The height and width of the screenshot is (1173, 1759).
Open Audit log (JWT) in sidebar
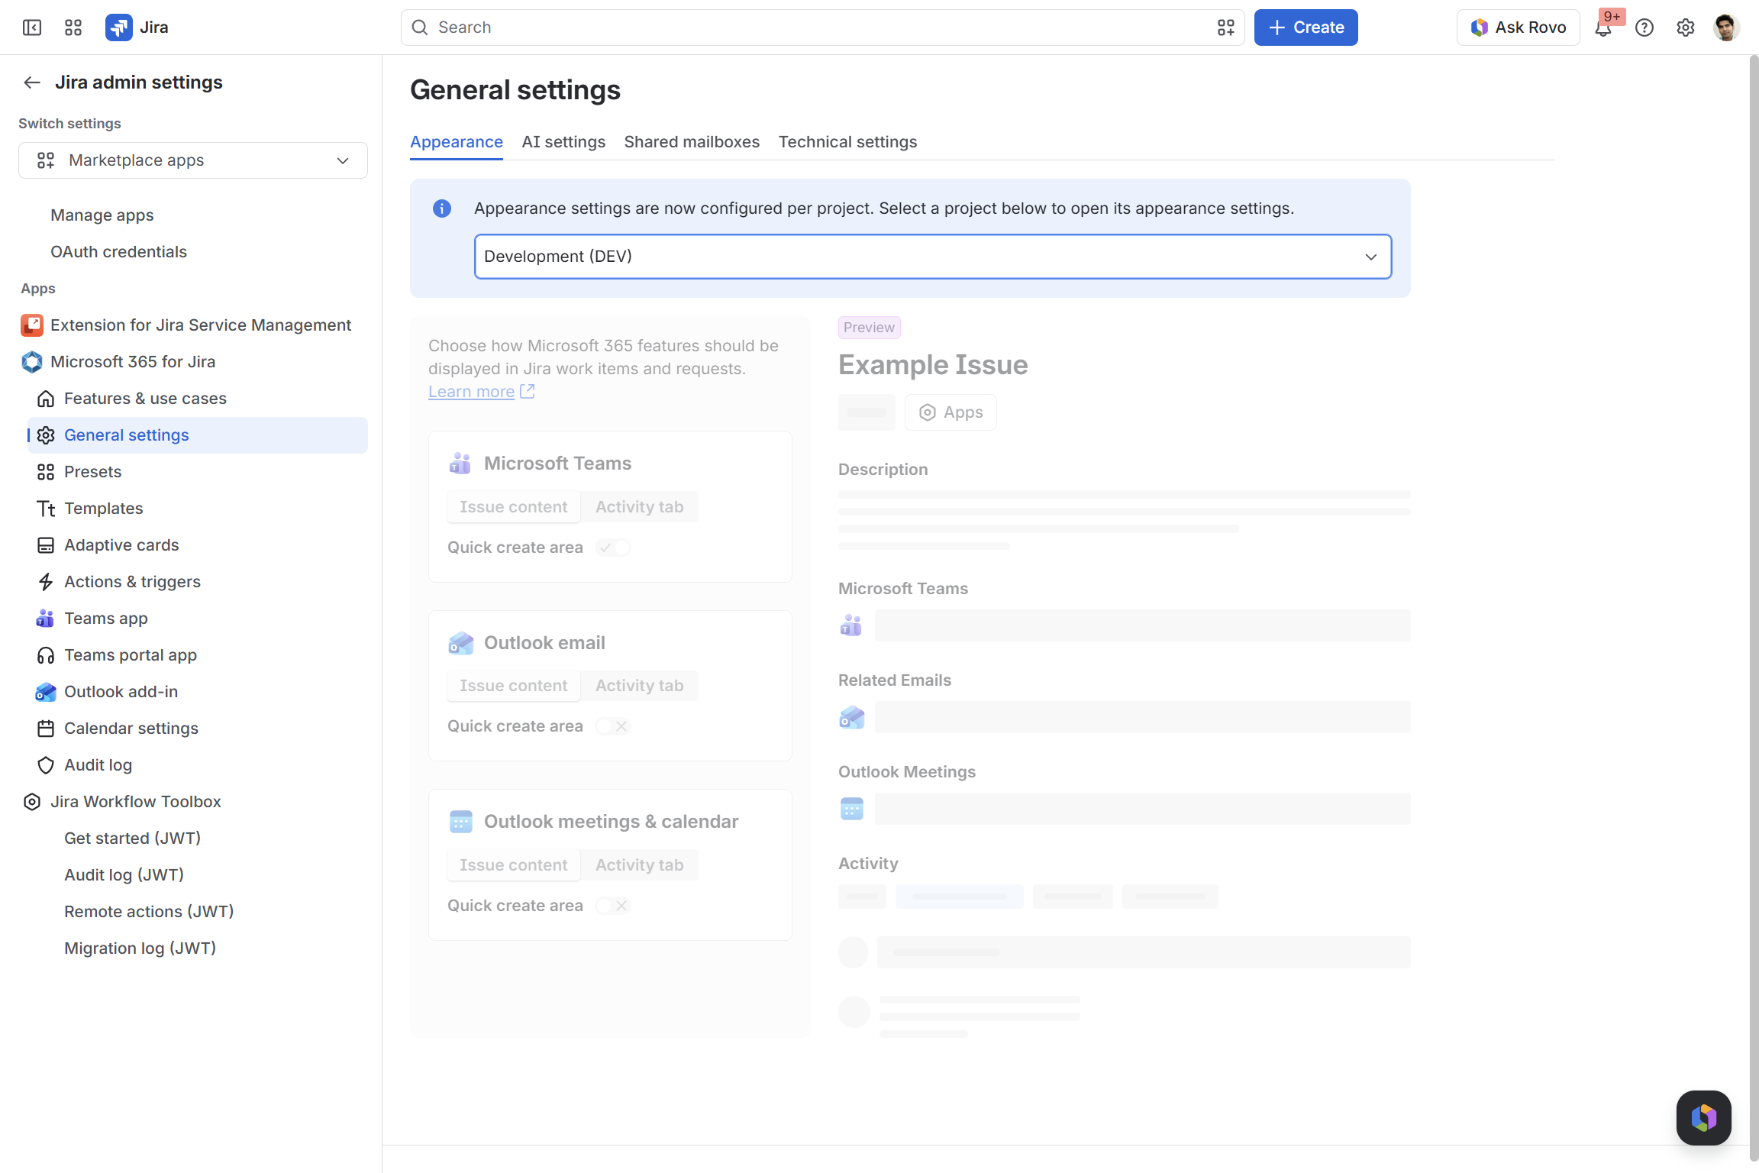pyautogui.click(x=124, y=875)
